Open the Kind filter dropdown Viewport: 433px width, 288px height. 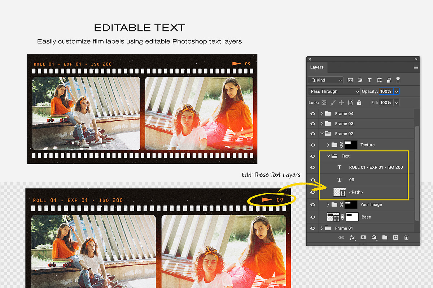325,80
